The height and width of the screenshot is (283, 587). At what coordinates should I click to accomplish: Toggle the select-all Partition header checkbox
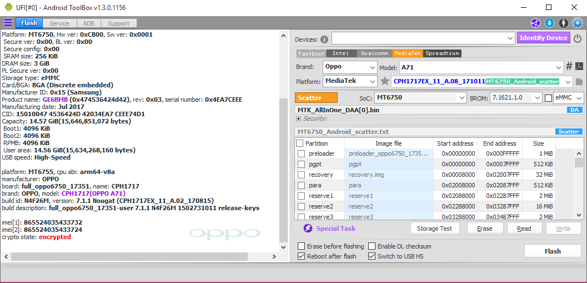(300, 143)
